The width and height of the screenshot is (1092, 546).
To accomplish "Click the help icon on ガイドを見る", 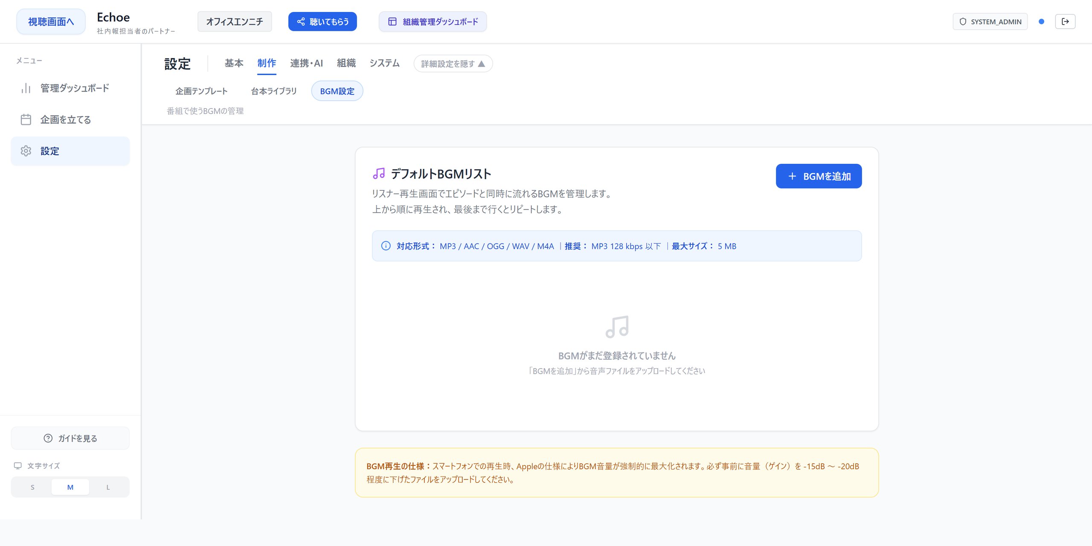I will pyautogui.click(x=48, y=438).
